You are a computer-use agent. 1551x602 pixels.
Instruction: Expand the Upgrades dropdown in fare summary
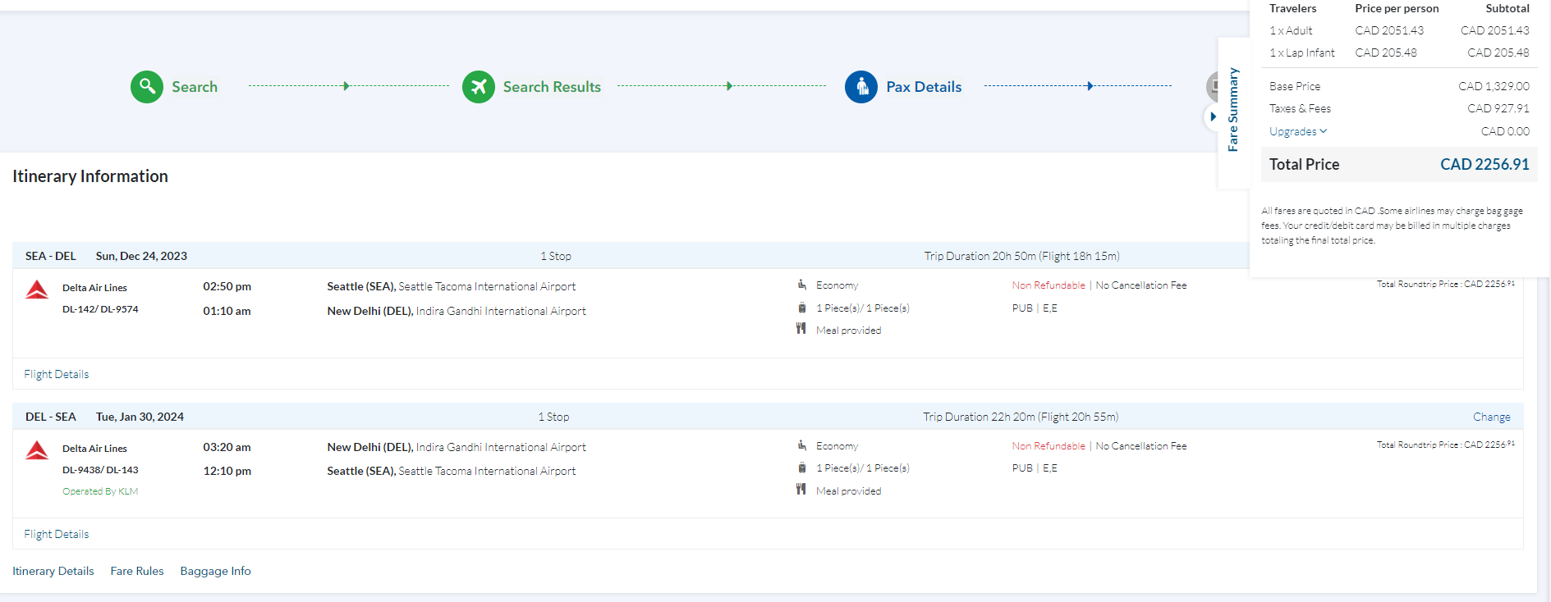click(x=1297, y=131)
